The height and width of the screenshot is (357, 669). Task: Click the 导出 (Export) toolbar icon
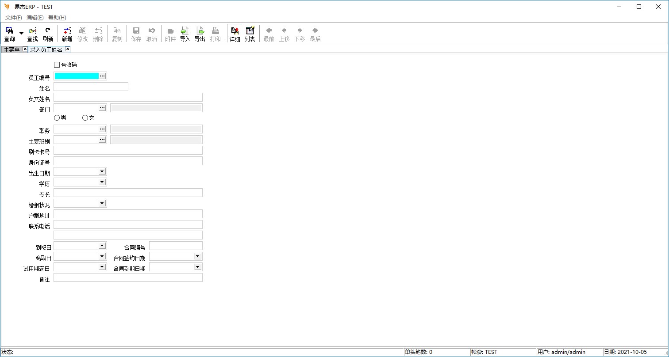click(x=200, y=34)
